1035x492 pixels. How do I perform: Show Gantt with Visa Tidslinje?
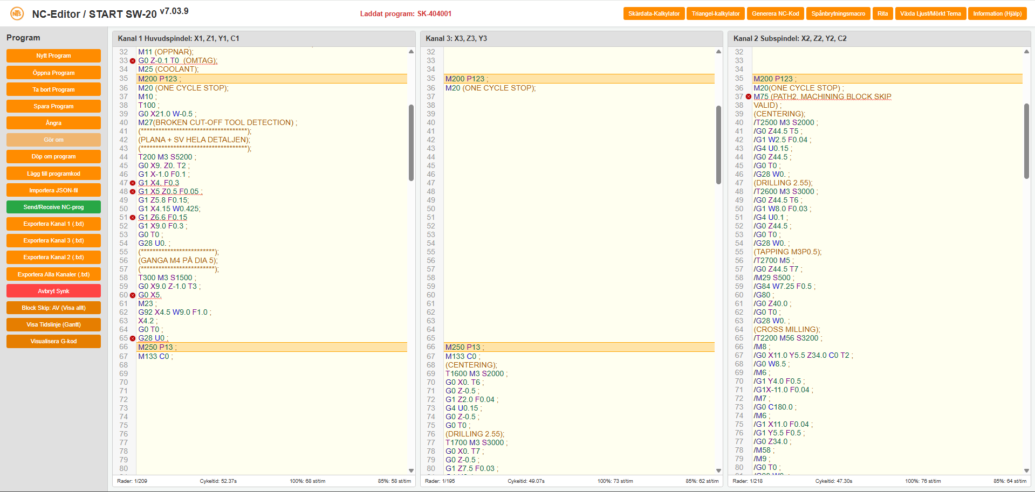pyautogui.click(x=53, y=324)
